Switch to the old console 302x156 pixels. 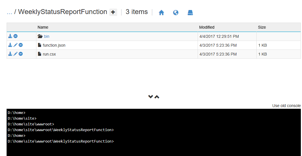[286, 106]
